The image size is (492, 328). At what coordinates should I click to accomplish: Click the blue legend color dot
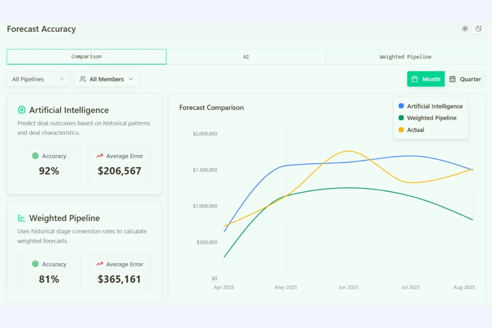pyautogui.click(x=401, y=106)
